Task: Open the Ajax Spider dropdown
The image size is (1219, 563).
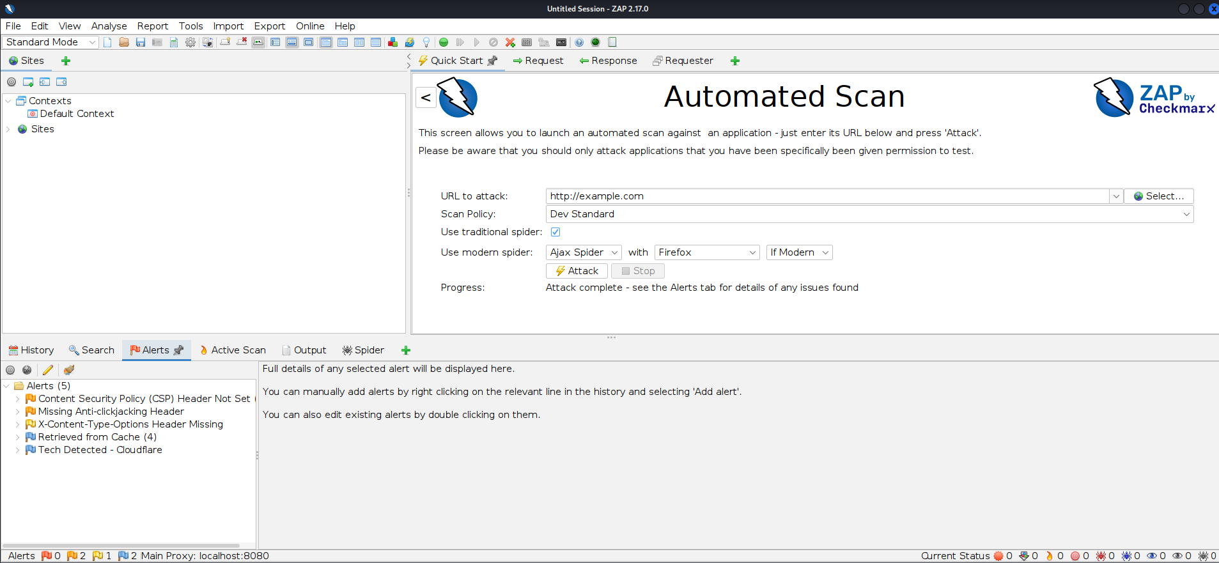Action: click(x=584, y=252)
